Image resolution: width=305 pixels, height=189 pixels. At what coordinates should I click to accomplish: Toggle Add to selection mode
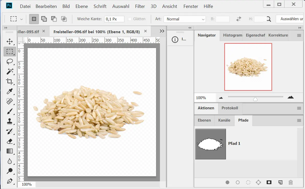click(x=44, y=19)
